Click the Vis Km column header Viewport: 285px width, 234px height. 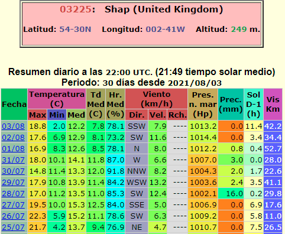pos(273,105)
